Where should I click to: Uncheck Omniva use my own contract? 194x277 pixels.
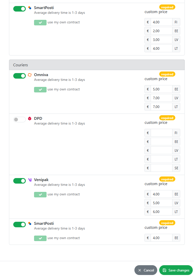pyautogui.click(x=40, y=90)
